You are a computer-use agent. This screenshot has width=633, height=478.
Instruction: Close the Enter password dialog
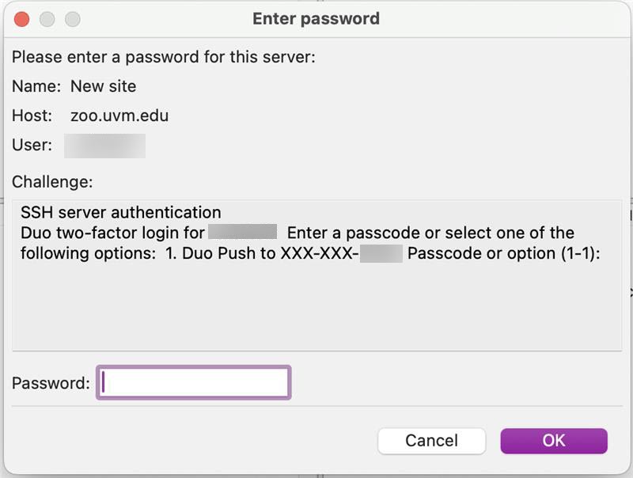pos(22,18)
